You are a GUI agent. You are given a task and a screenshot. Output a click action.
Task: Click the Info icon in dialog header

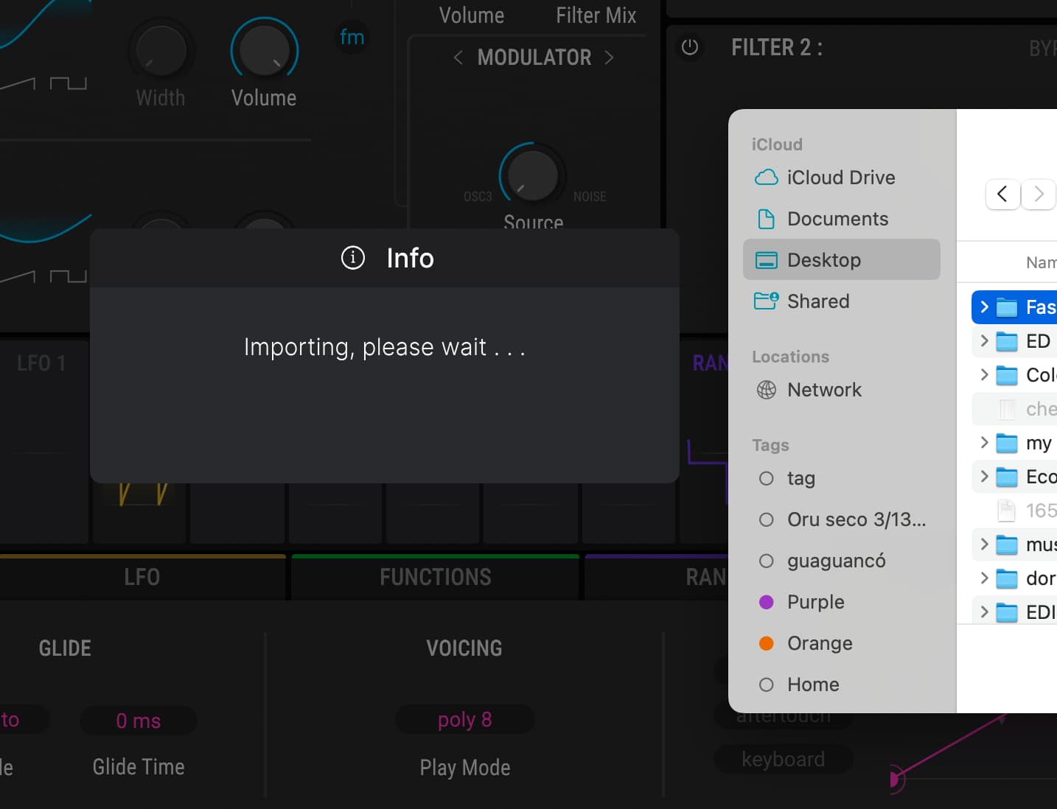click(353, 258)
